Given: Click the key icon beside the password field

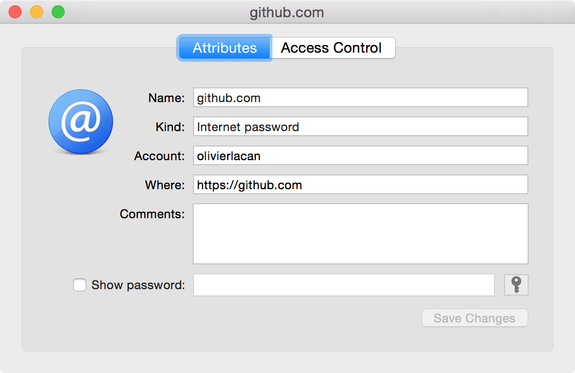Looking at the screenshot, I should pos(516,284).
